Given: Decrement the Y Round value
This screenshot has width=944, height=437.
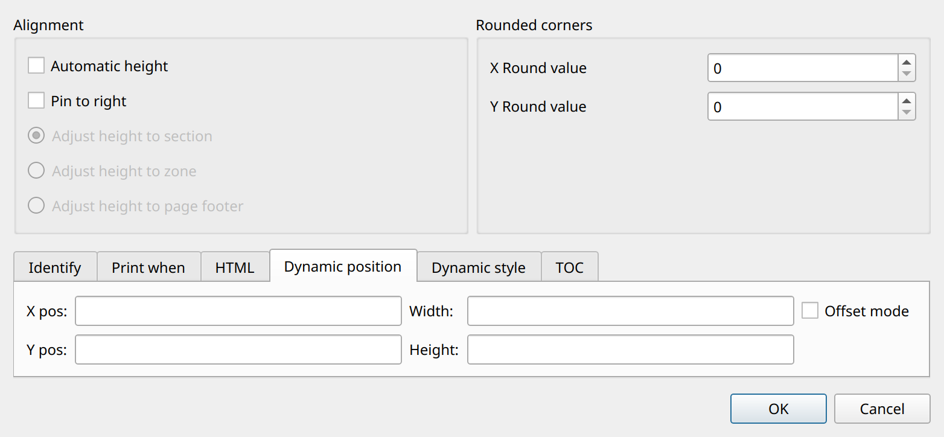Looking at the screenshot, I should click(907, 112).
